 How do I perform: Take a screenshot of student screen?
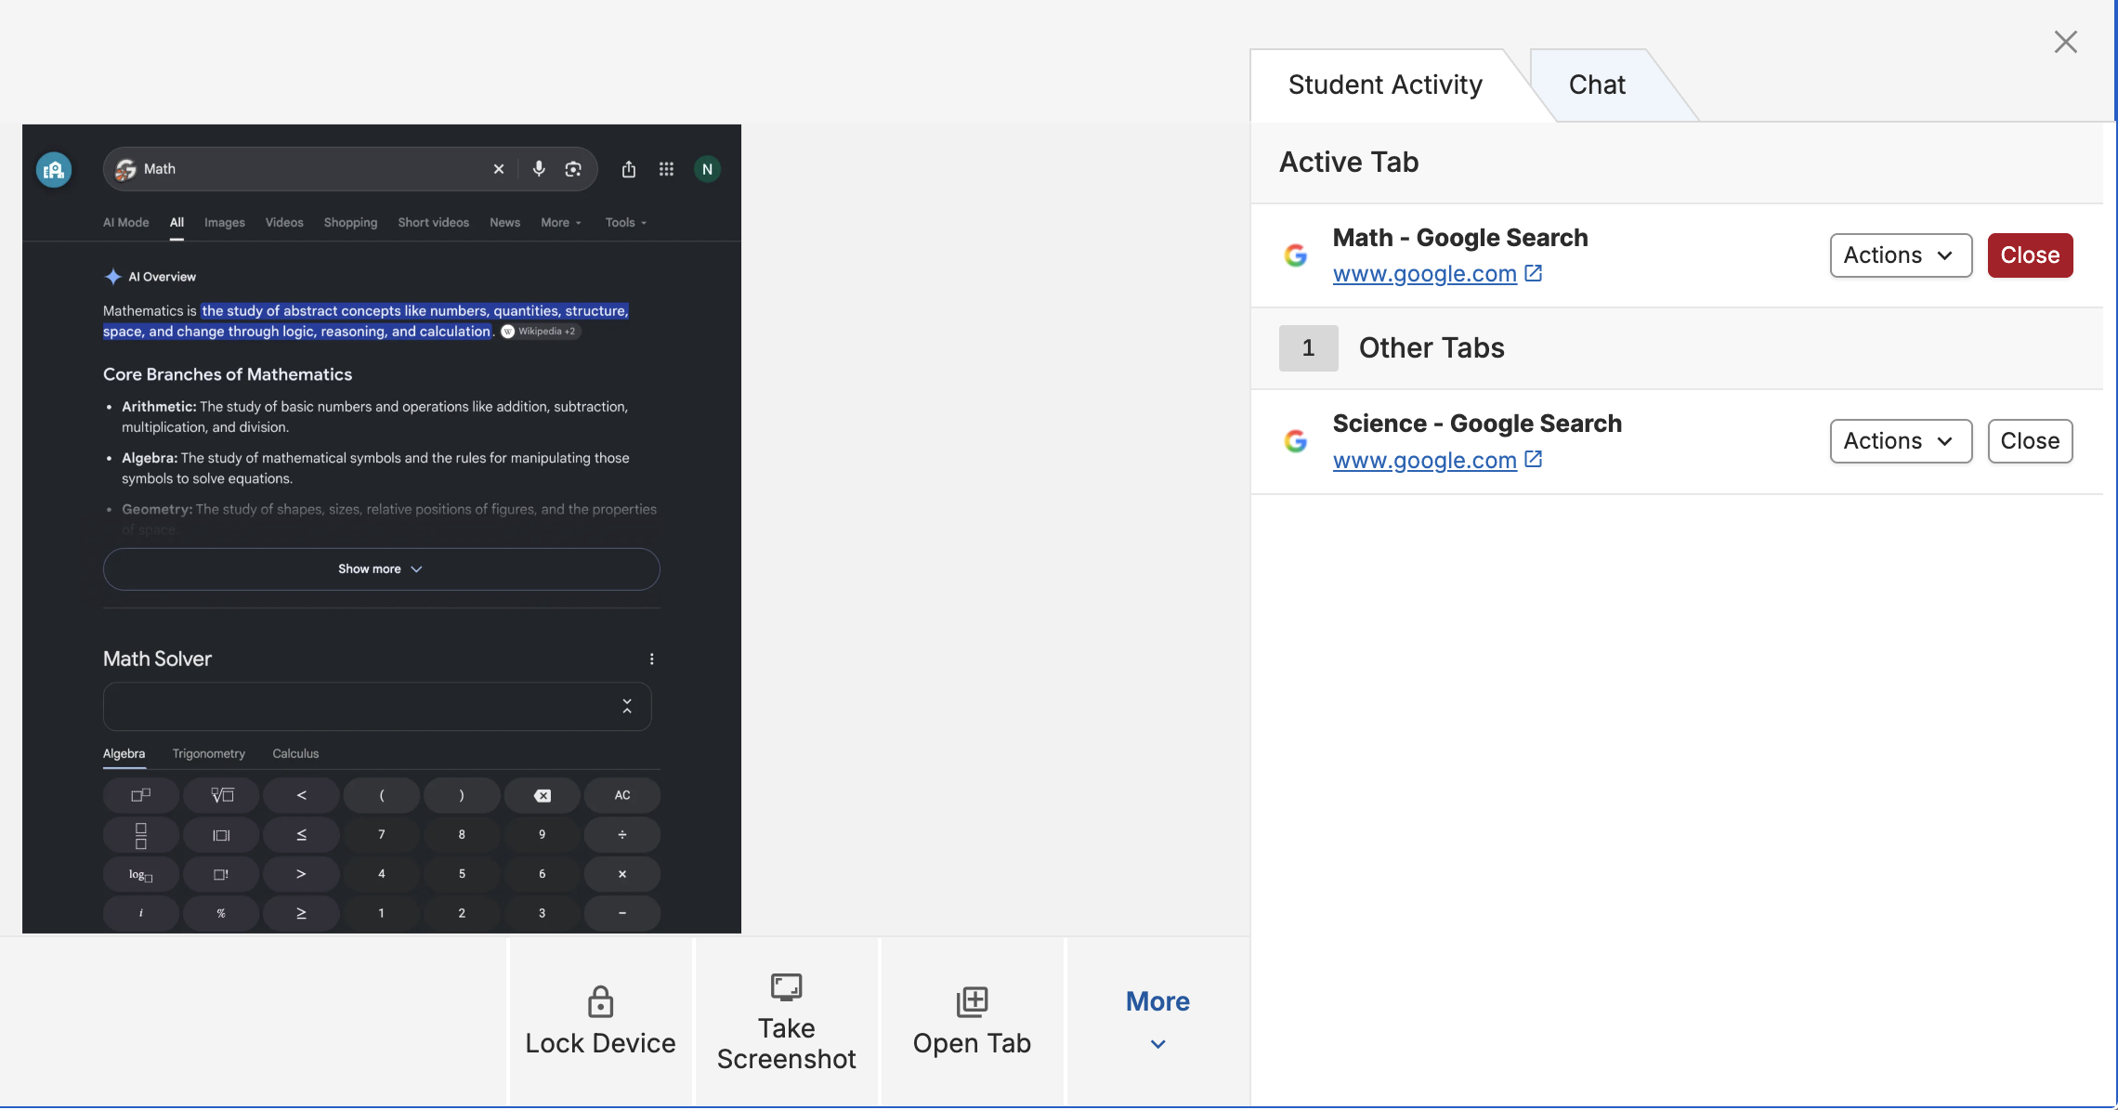[x=786, y=1022]
